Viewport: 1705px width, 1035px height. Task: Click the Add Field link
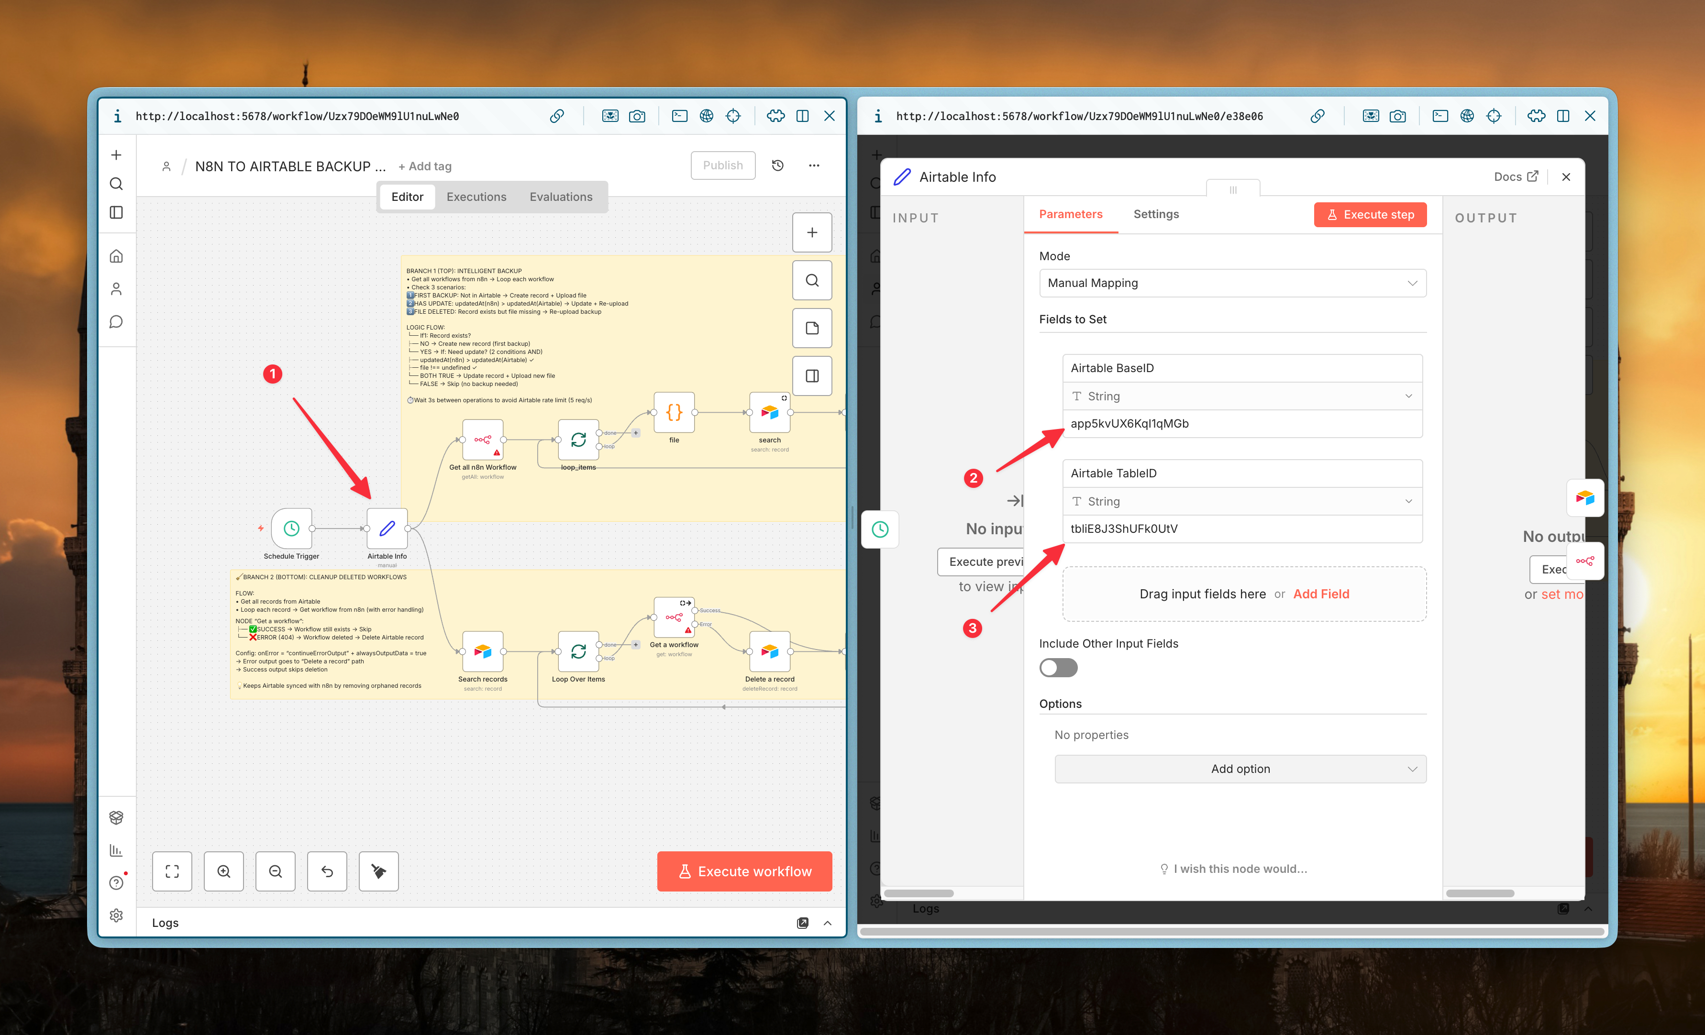(x=1321, y=594)
